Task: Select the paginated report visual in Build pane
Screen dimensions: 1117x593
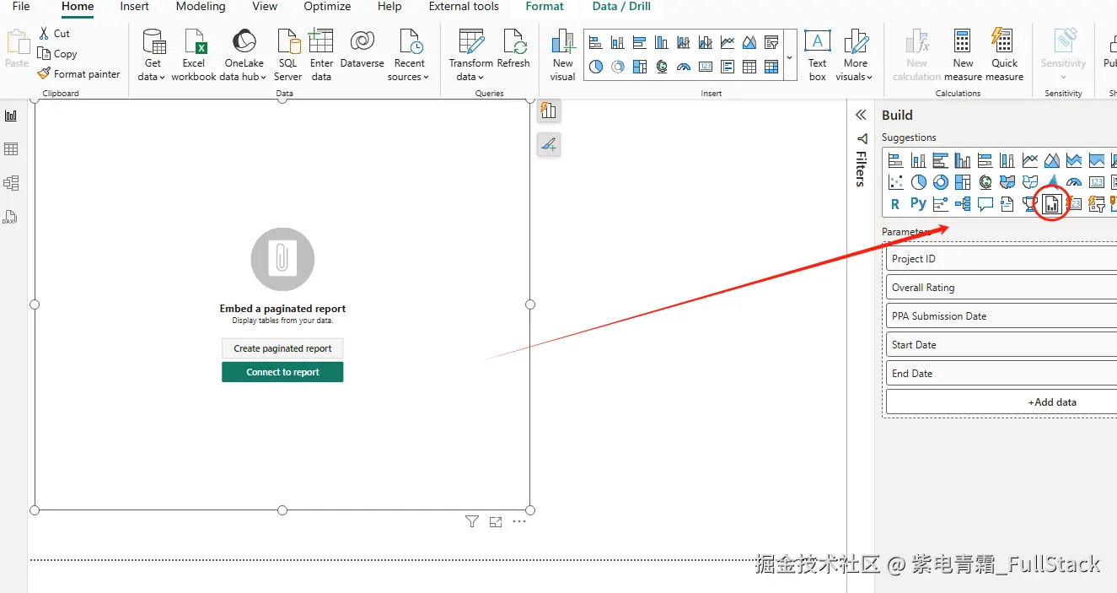Action: pos(1052,203)
